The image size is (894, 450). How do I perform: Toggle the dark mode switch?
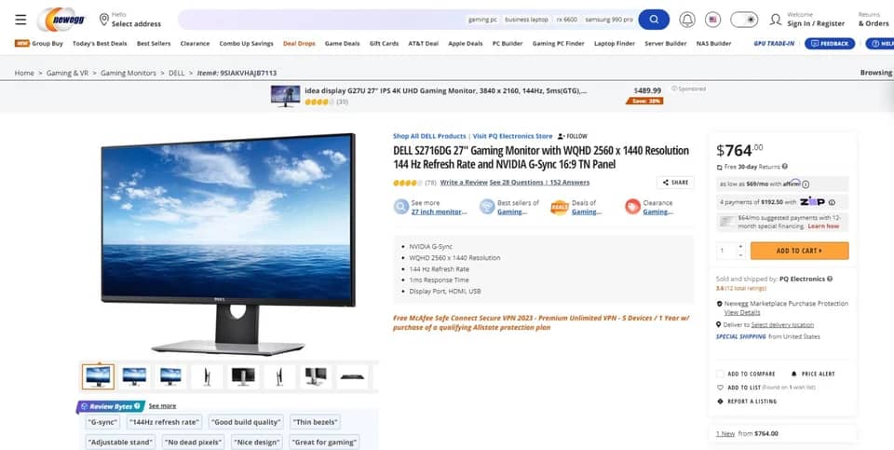(x=744, y=20)
